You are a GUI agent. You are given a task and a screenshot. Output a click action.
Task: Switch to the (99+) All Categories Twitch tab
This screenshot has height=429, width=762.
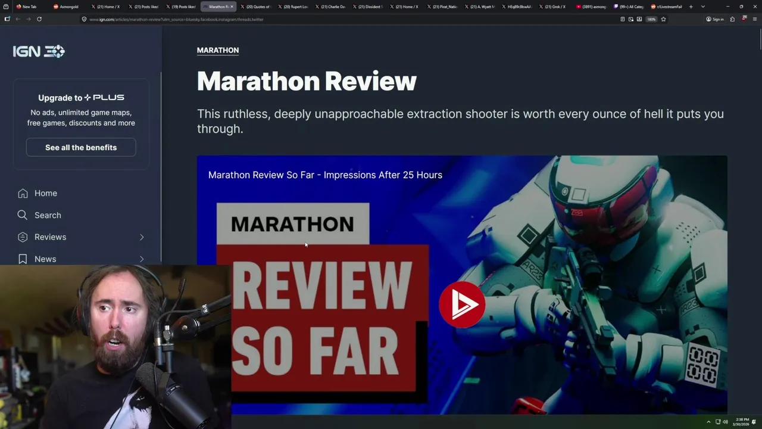pos(629,7)
